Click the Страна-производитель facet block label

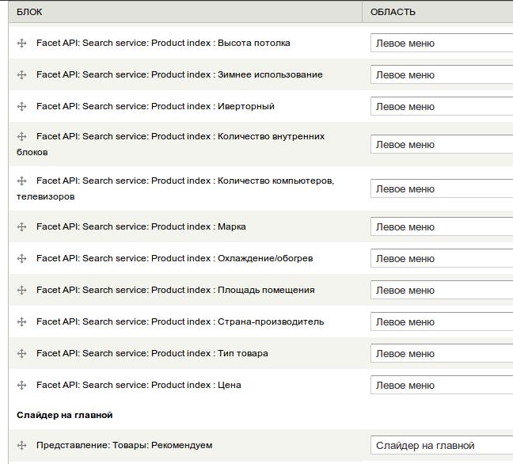point(180,322)
